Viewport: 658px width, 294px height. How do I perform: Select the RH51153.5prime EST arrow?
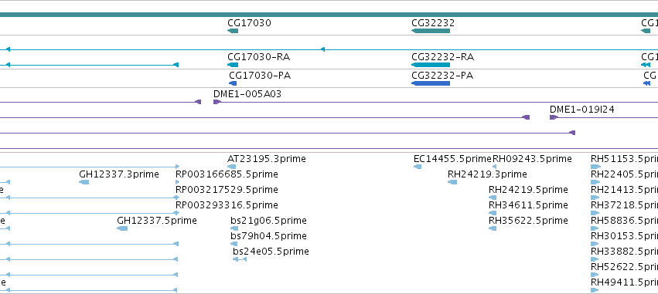tap(595, 167)
